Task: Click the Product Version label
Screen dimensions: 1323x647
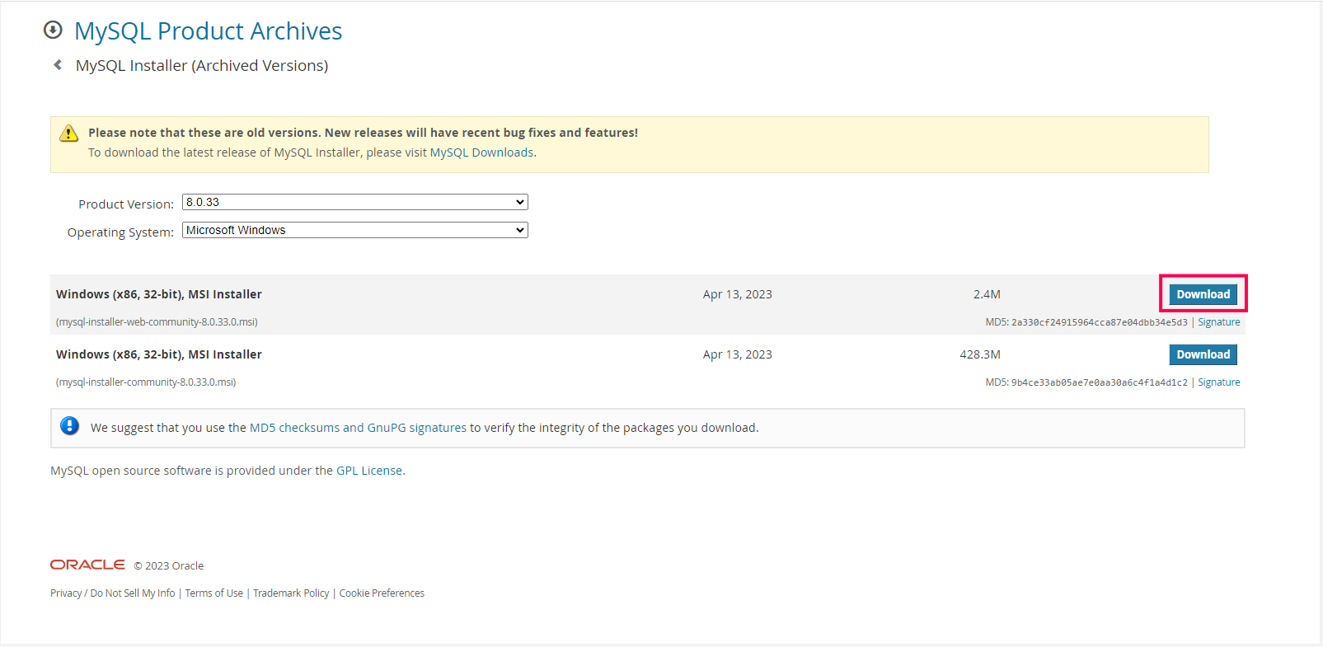Action: 126,204
